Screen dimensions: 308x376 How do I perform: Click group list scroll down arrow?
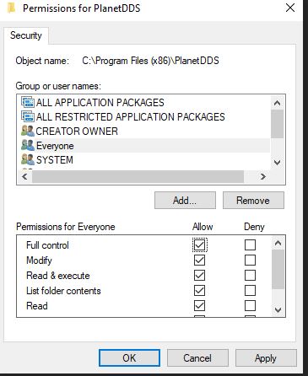(277, 163)
